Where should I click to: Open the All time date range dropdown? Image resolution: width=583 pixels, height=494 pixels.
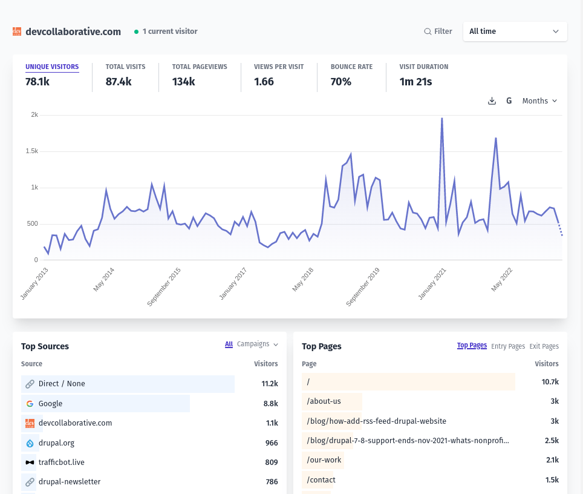click(x=515, y=31)
